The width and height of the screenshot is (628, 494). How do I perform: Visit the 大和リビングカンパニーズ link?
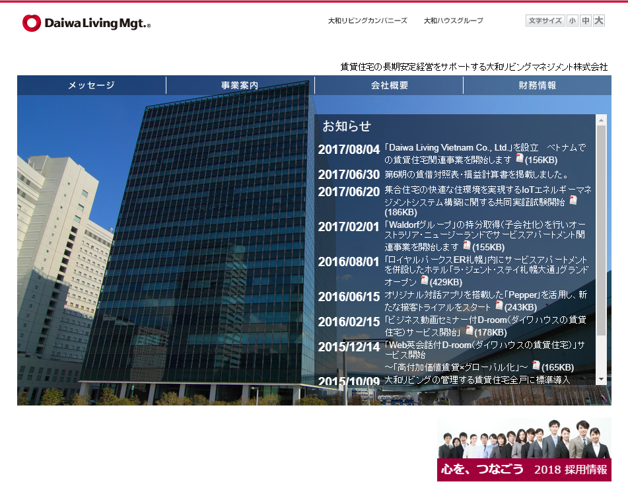tap(367, 21)
